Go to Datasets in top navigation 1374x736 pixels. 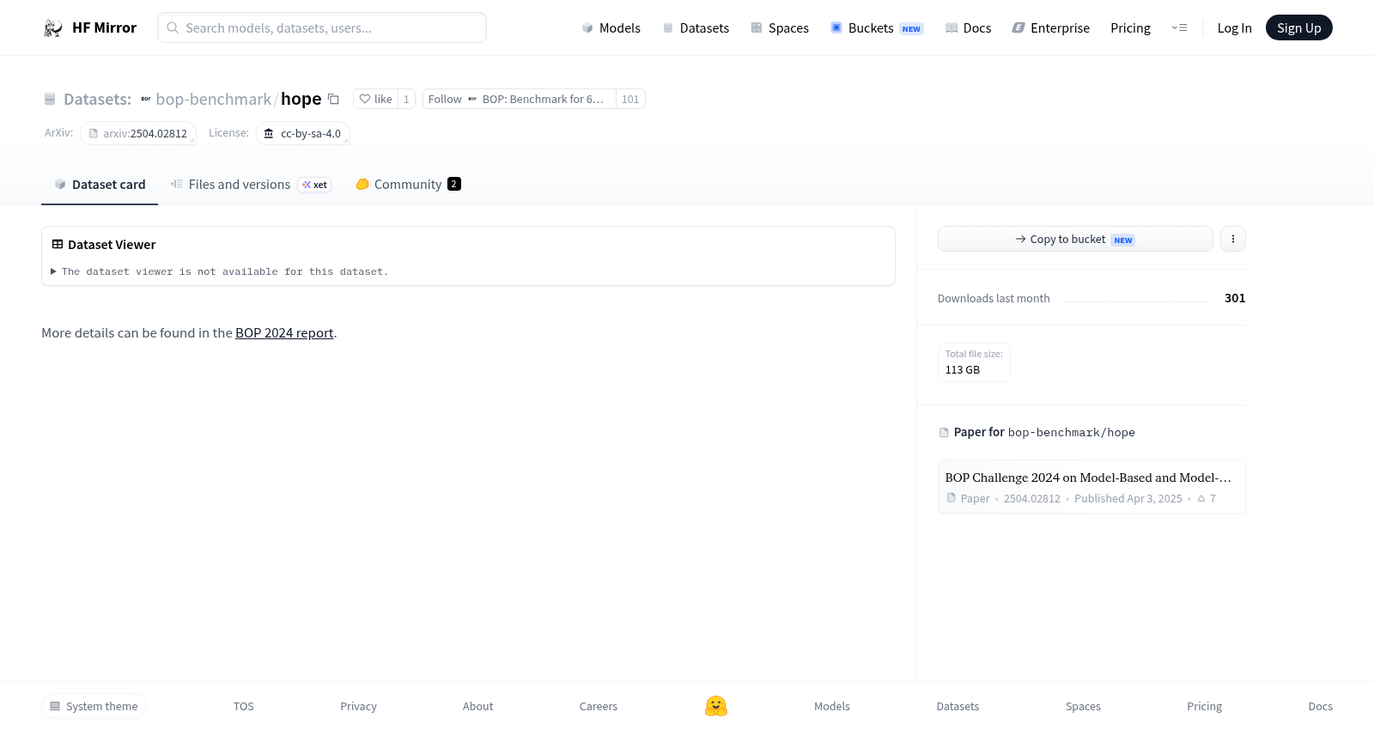click(x=696, y=28)
